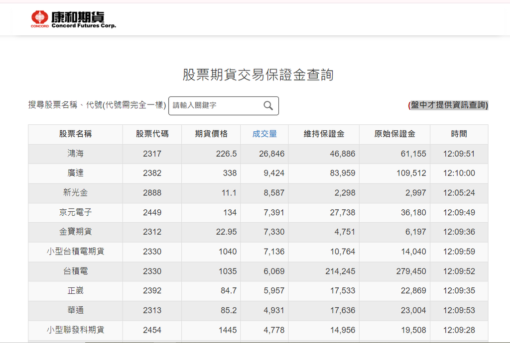
Task: Click stock code 2454
Action: [x=152, y=330]
